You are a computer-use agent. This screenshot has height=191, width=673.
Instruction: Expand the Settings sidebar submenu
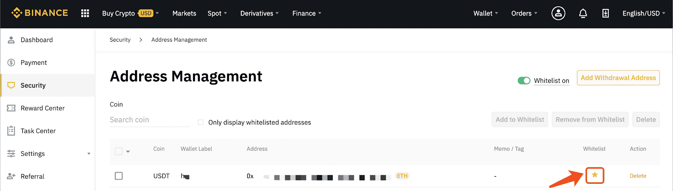89,154
